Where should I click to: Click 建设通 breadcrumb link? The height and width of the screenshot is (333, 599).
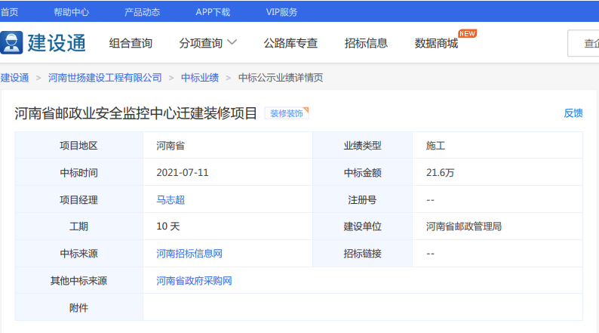[x=14, y=78]
